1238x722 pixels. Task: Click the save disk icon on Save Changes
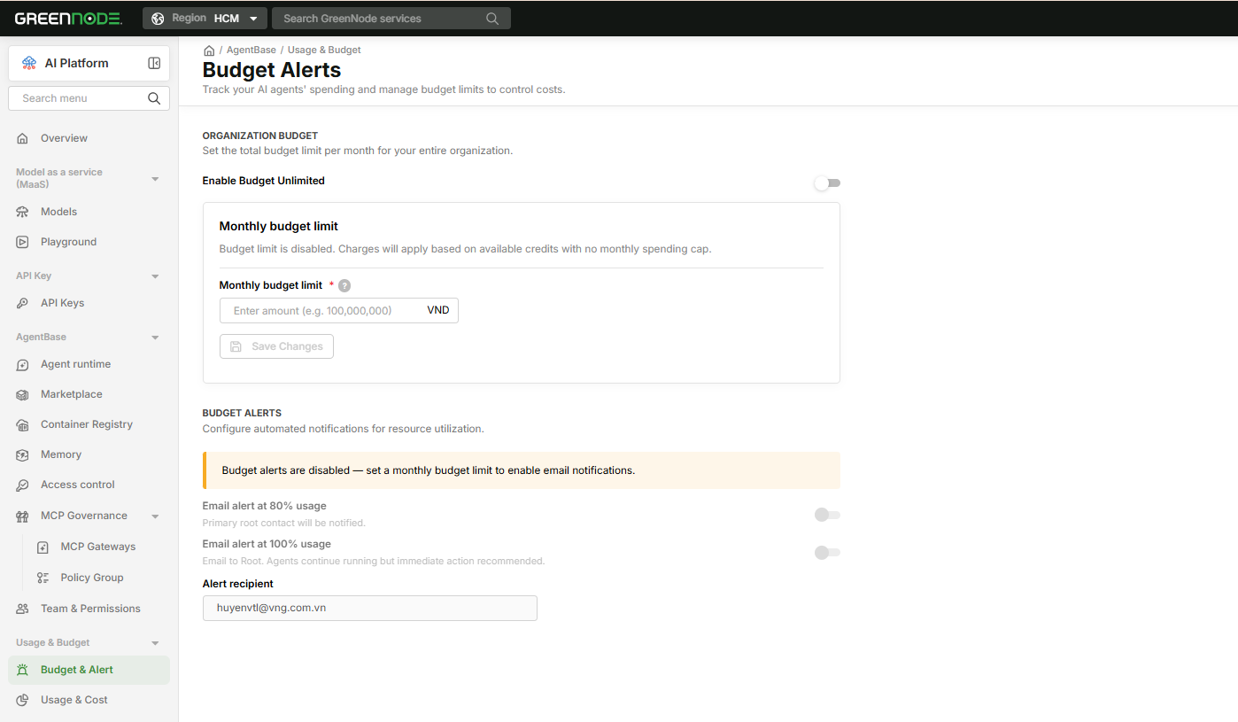[236, 346]
